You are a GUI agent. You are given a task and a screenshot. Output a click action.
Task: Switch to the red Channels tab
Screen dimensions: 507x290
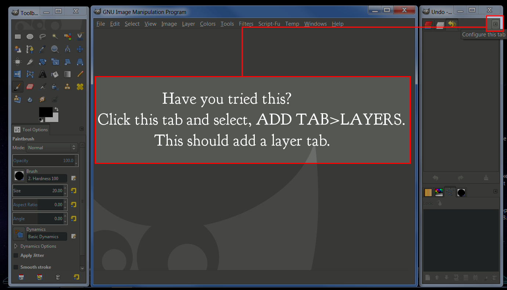(x=428, y=25)
